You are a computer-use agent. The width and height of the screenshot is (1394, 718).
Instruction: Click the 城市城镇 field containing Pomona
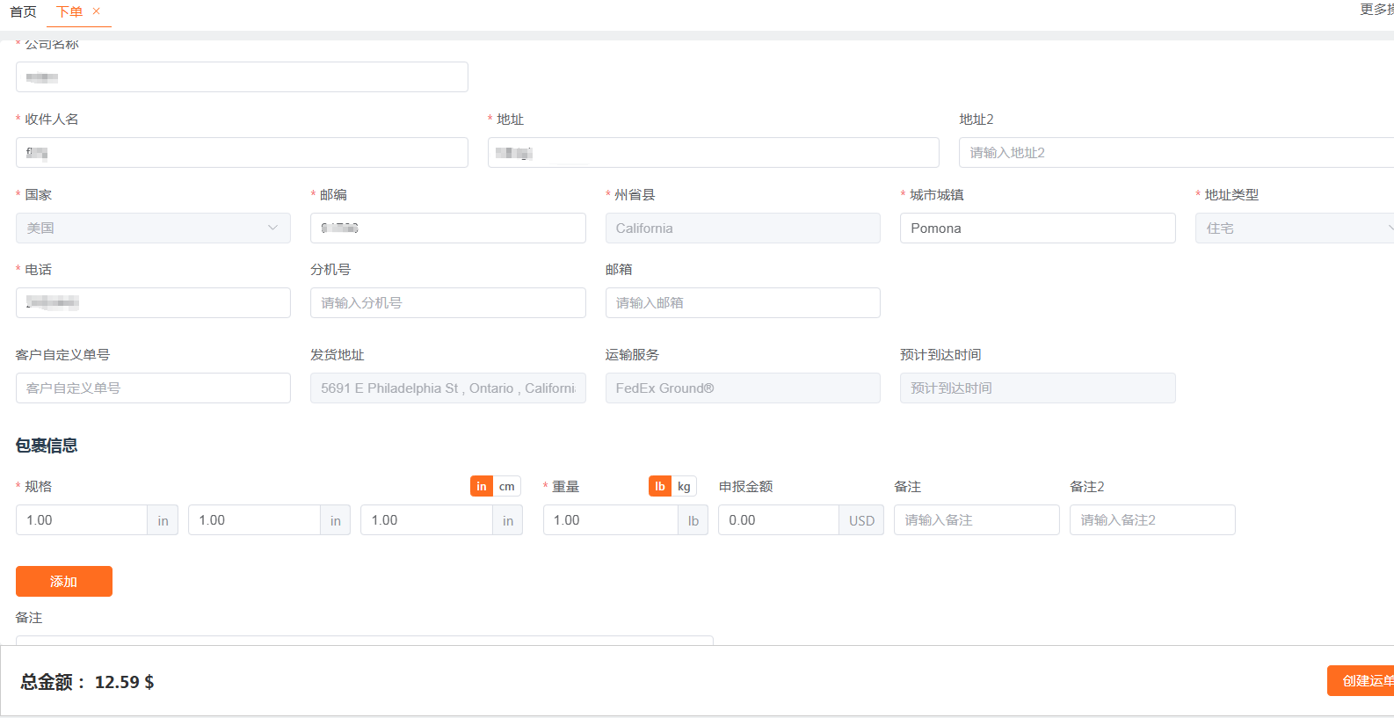(x=1037, y=228)
